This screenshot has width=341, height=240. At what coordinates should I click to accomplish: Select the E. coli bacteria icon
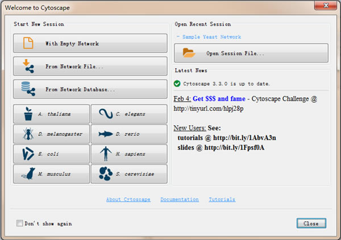(27, 154)
